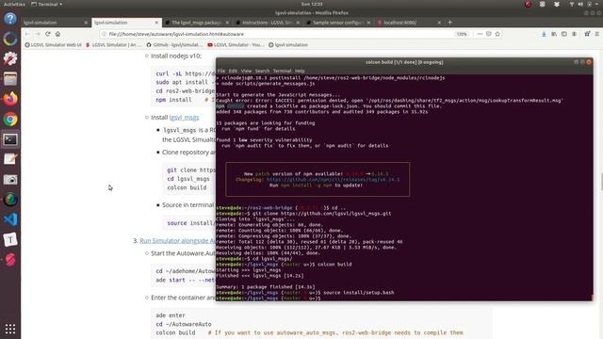The width and height of the screenshot is (603, 339).
Task: Open the settings gear-wrench icon in the dock
Action: [10, 58]
